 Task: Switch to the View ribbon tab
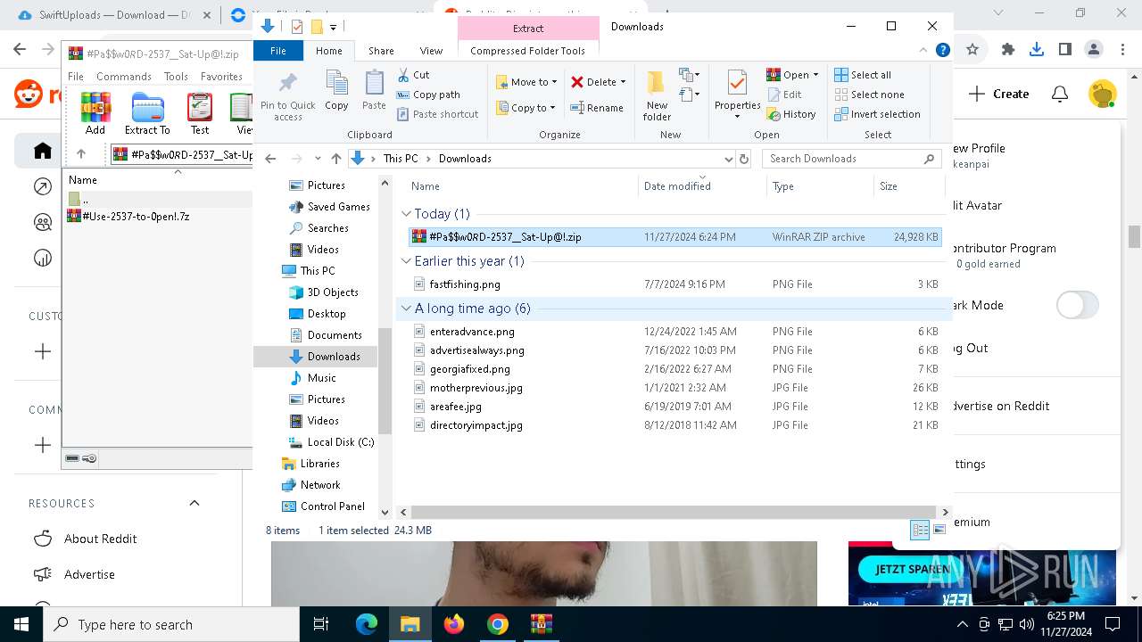pyautogui.click(x=431, y=51)
